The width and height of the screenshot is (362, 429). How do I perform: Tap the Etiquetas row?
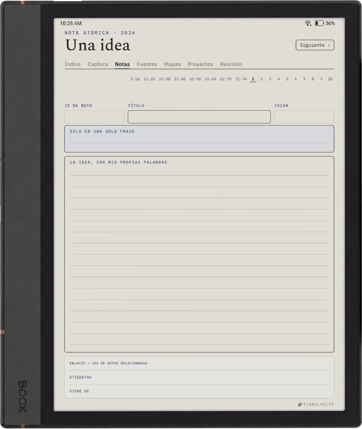[199, 377]
